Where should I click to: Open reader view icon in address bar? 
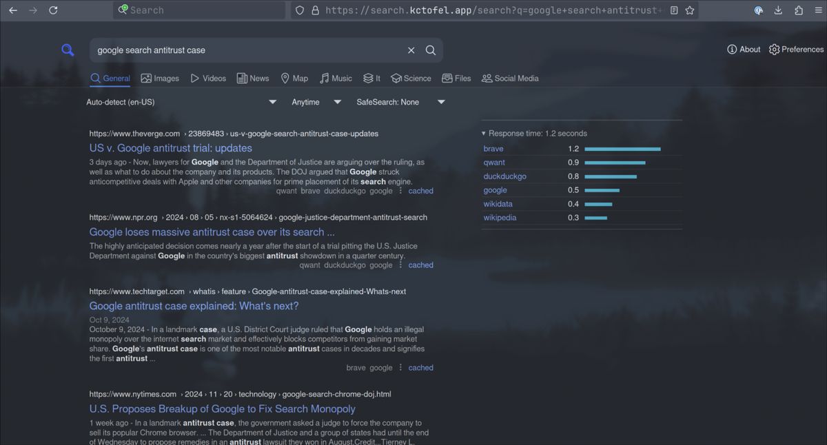[x=674, y=10]
